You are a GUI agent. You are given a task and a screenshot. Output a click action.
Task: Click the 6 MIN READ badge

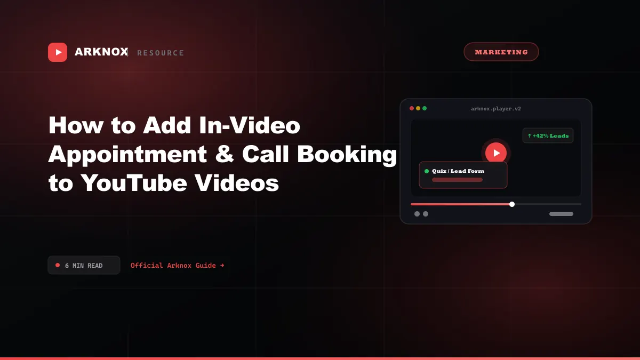pyautogui.click(x=84, y=265)
